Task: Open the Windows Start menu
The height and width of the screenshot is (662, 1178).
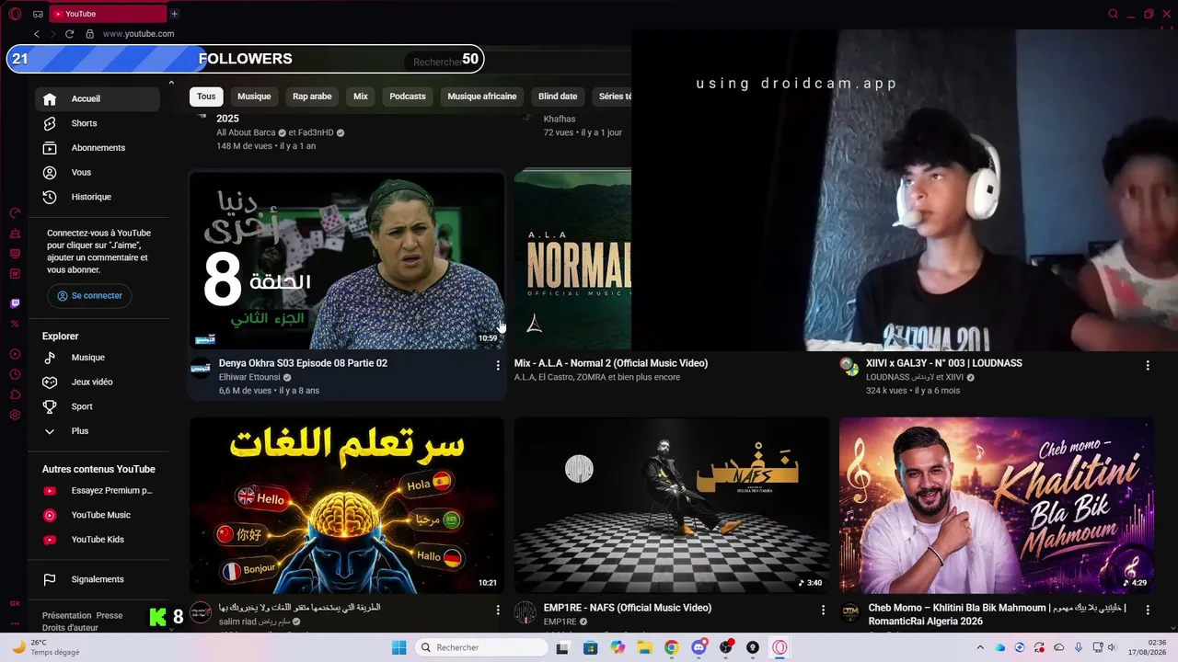Action: point(398,648)
